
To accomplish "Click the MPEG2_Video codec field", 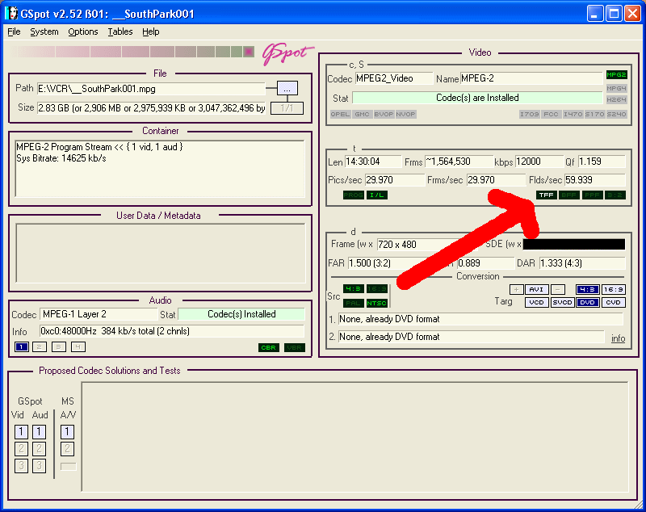I will click(x=394, y=78).
